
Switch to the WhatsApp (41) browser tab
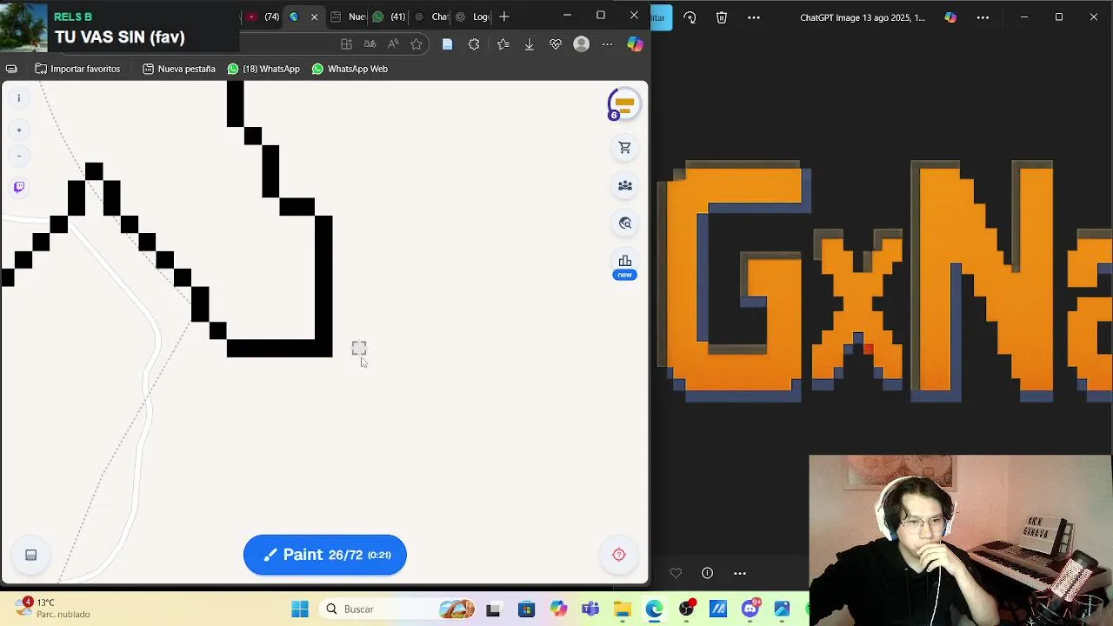[x=389, y=17]
